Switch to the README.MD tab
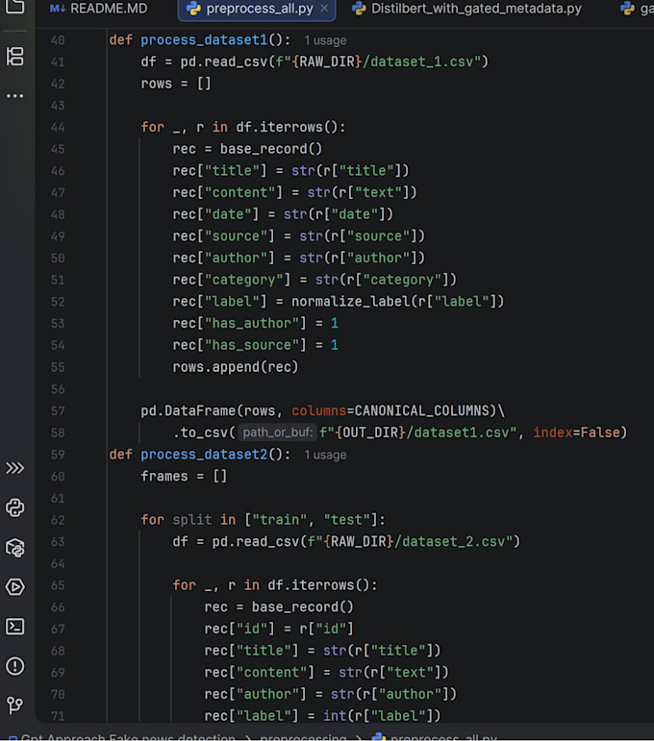Screen dimensions: 654x741 [98, 9]
